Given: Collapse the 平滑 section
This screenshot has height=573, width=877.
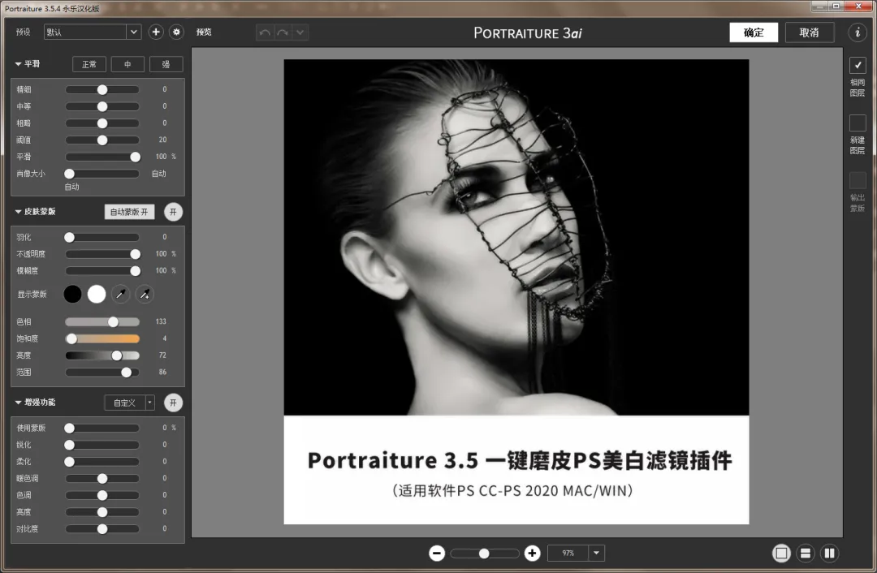Looking at the screenshot, I should (x=18, y=64).
